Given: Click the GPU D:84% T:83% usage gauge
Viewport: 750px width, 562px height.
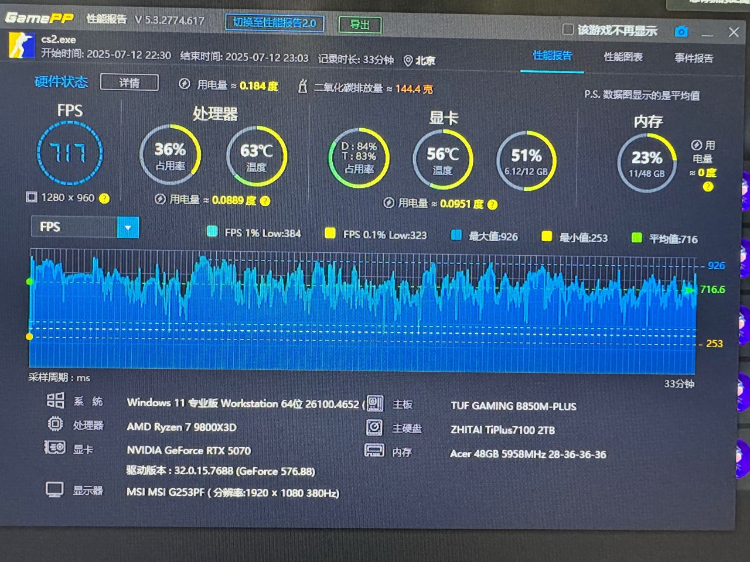Looking at the screenshot, I should pos(359,158).
